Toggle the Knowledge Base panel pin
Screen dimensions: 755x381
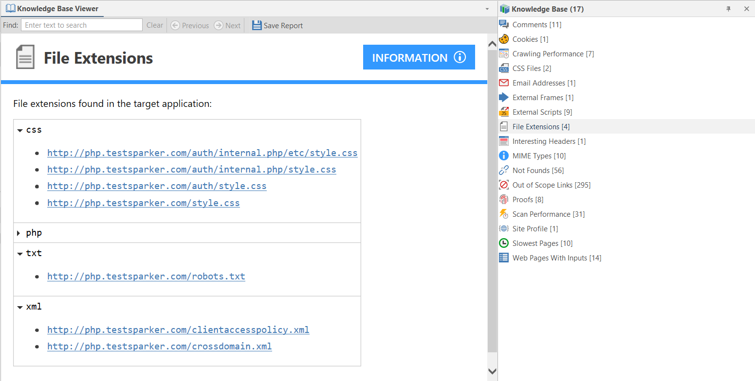728,8
